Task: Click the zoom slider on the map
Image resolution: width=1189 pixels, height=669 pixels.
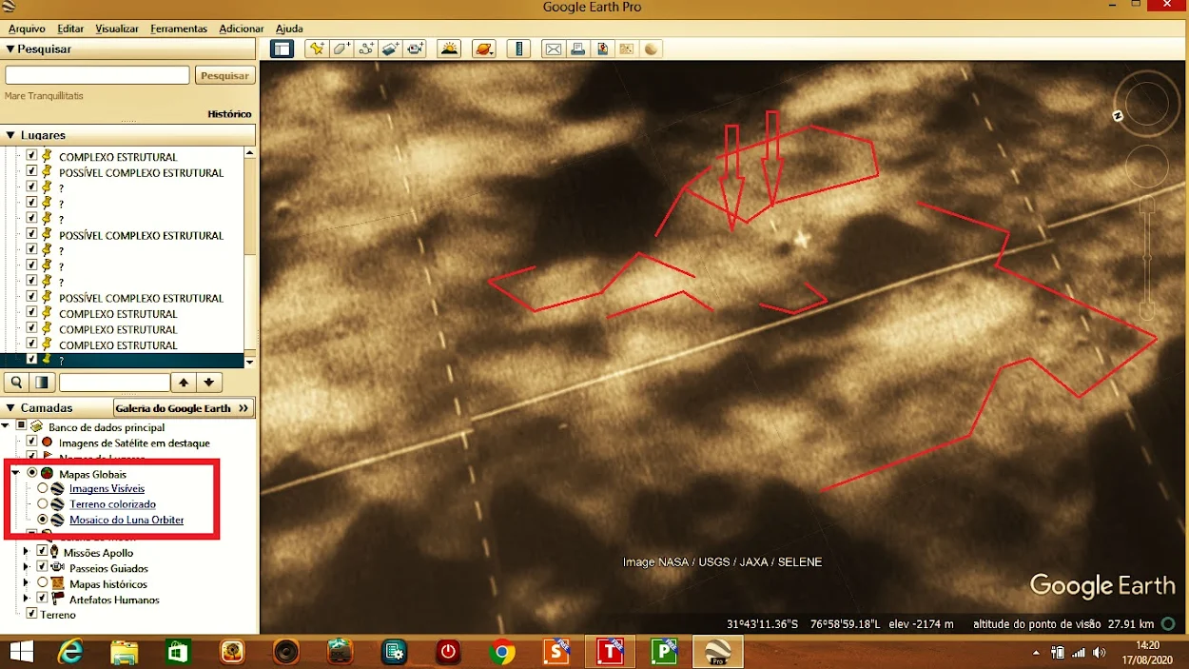Action: click(x=1147, y=259)
